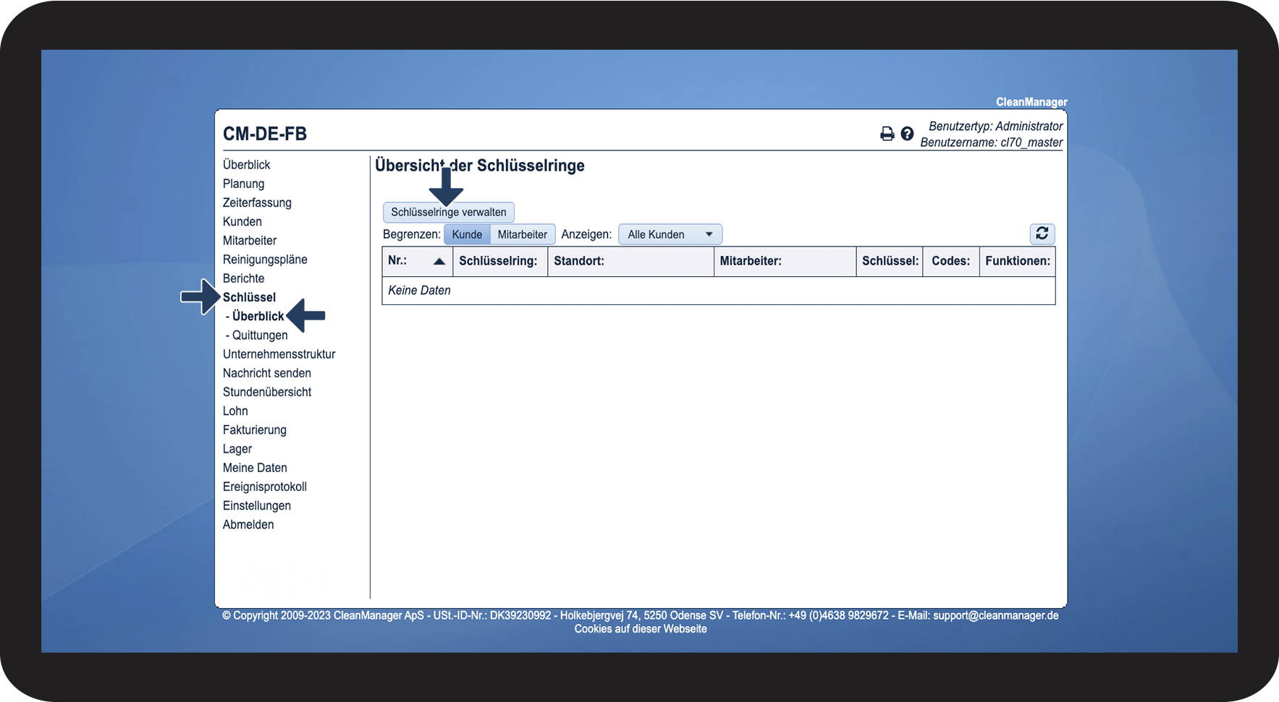The height and width of the screenshot is (702, 1279).
Task: Go to Berichte in the sidebar
Action: pos(243,278)
